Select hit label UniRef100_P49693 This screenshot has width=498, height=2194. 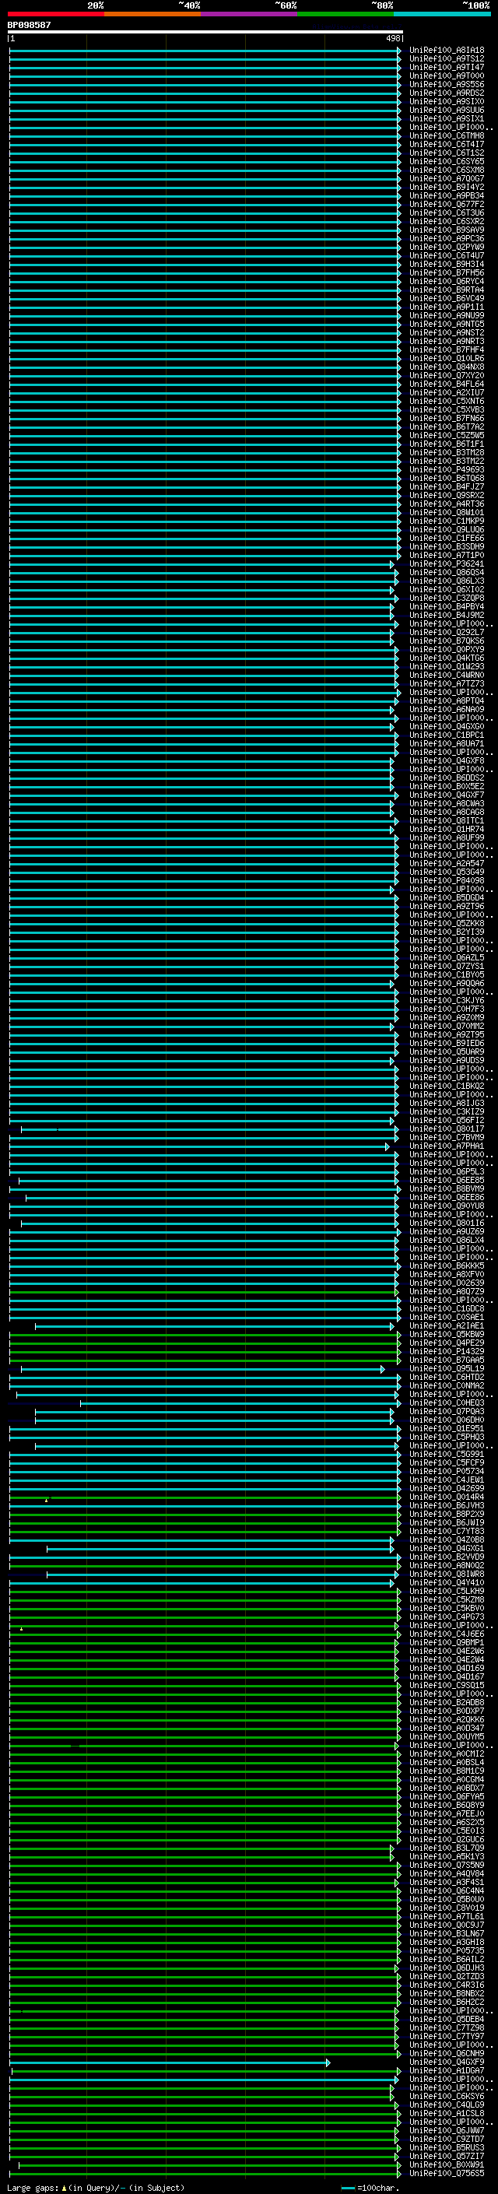(x=447, y=469)
